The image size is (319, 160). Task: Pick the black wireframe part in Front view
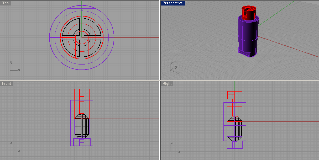82,126
